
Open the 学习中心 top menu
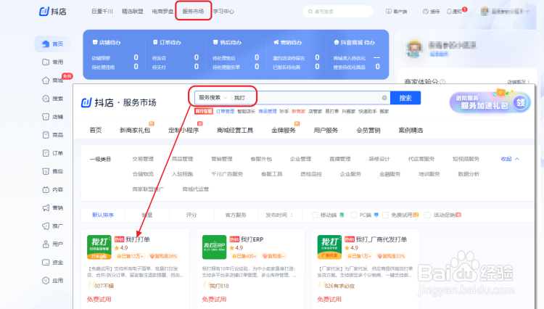[x=223, y=12]
